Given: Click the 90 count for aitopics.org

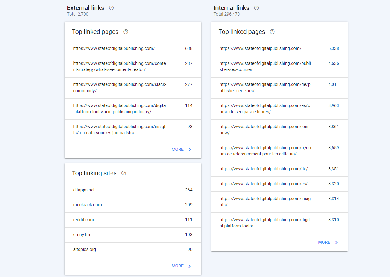Looking at the screenshot, I should point(190,249).
